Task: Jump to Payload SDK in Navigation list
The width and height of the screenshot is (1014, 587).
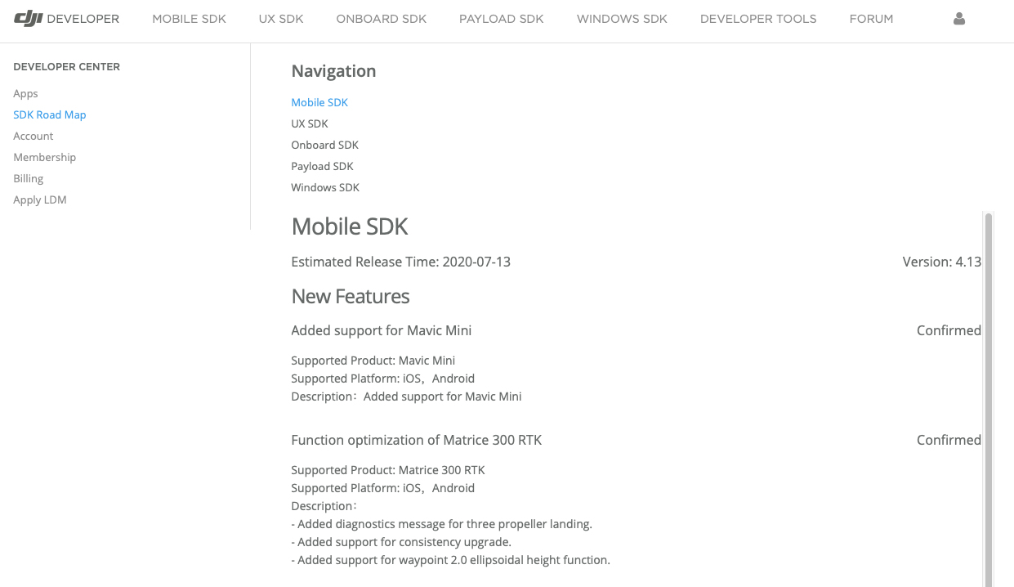Action: (x=323, y=166)
